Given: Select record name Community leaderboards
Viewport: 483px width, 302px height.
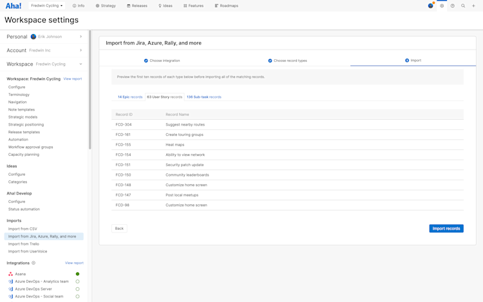Looking at the screenshot, I should [x=187, y=175].
